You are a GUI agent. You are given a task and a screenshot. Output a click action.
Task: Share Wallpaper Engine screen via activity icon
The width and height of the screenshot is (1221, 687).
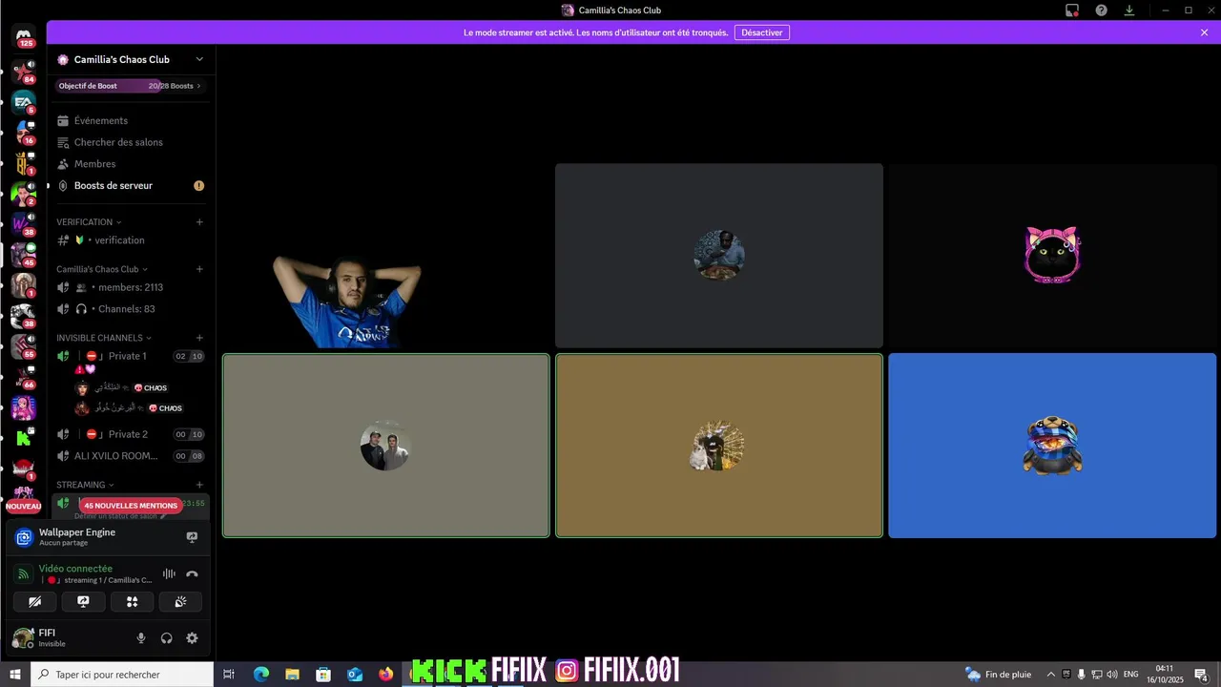click(192, 537)
